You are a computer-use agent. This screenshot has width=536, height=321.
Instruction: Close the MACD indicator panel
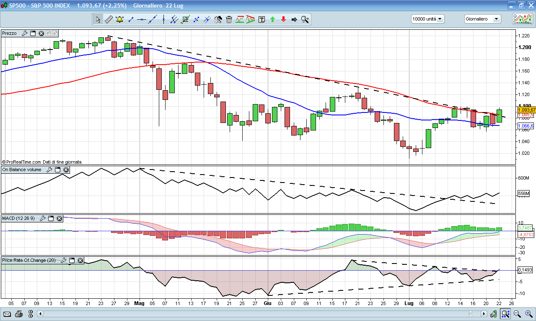(x=60, y=218)
